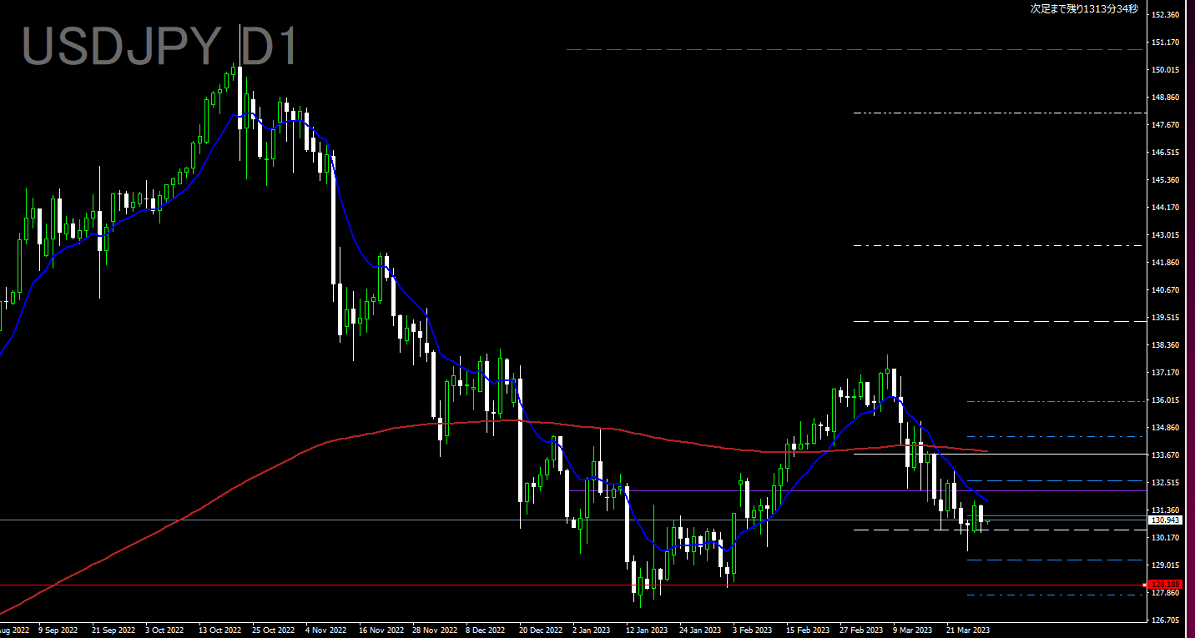Click the 4 Nov 2022 date label
The width and height of the screenshot is (1195, 638).
pos(326,631)
